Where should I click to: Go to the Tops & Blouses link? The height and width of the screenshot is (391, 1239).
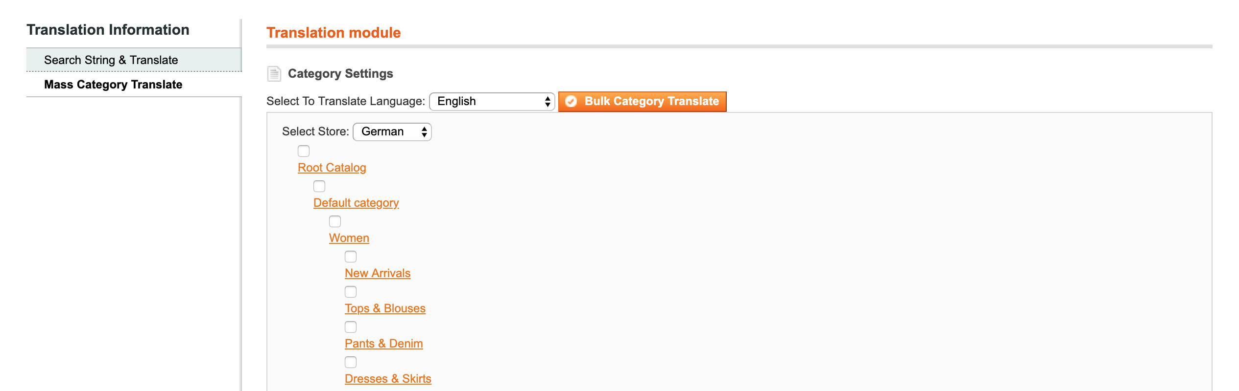point(385,308)
